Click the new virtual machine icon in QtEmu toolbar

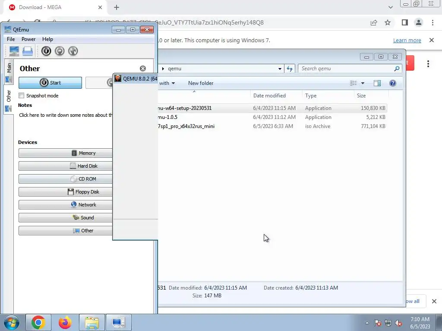(14, 51)
